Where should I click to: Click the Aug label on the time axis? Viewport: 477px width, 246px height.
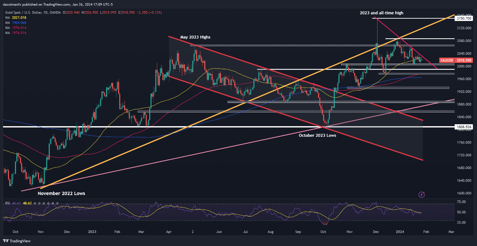[271, 231]
